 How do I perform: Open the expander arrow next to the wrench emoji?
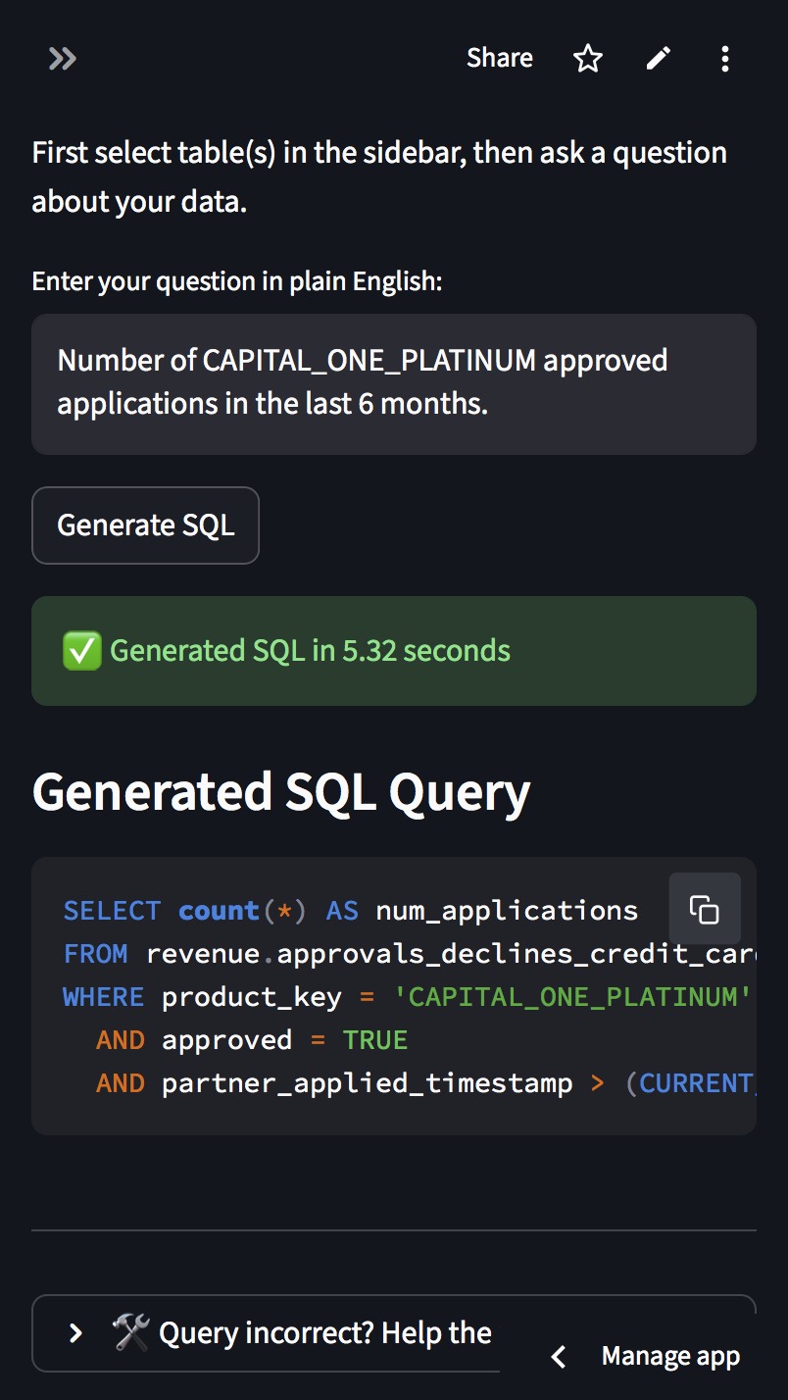(76, 1332)
